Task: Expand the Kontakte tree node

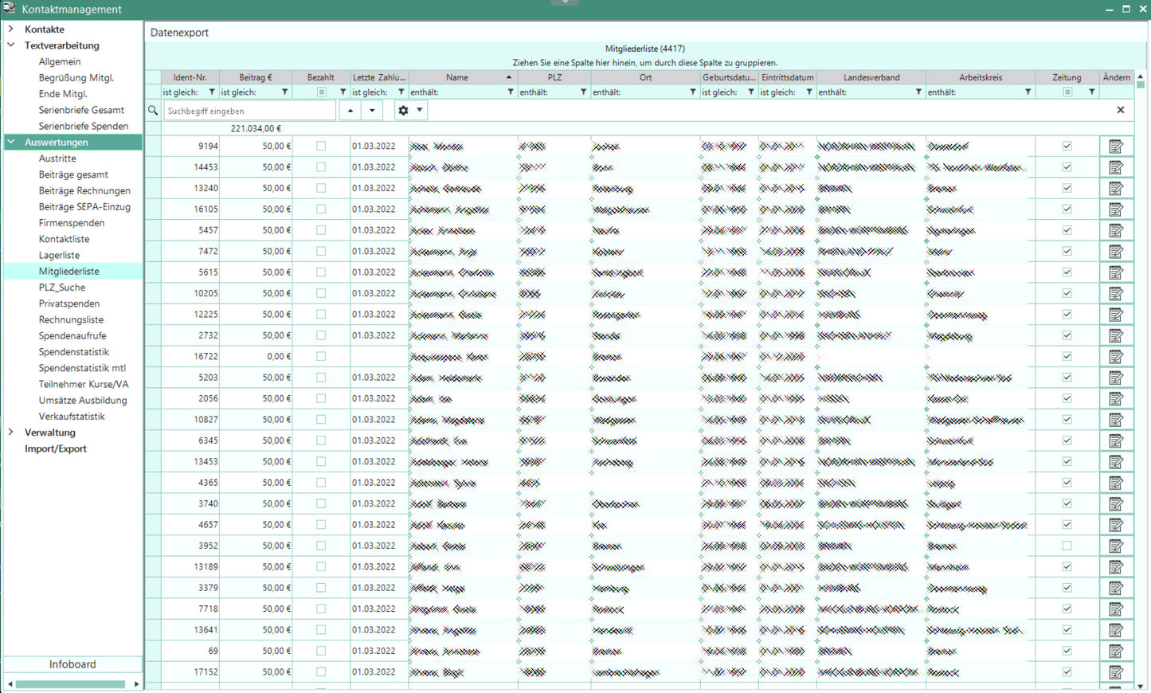Action: click(x=11, y=29)
